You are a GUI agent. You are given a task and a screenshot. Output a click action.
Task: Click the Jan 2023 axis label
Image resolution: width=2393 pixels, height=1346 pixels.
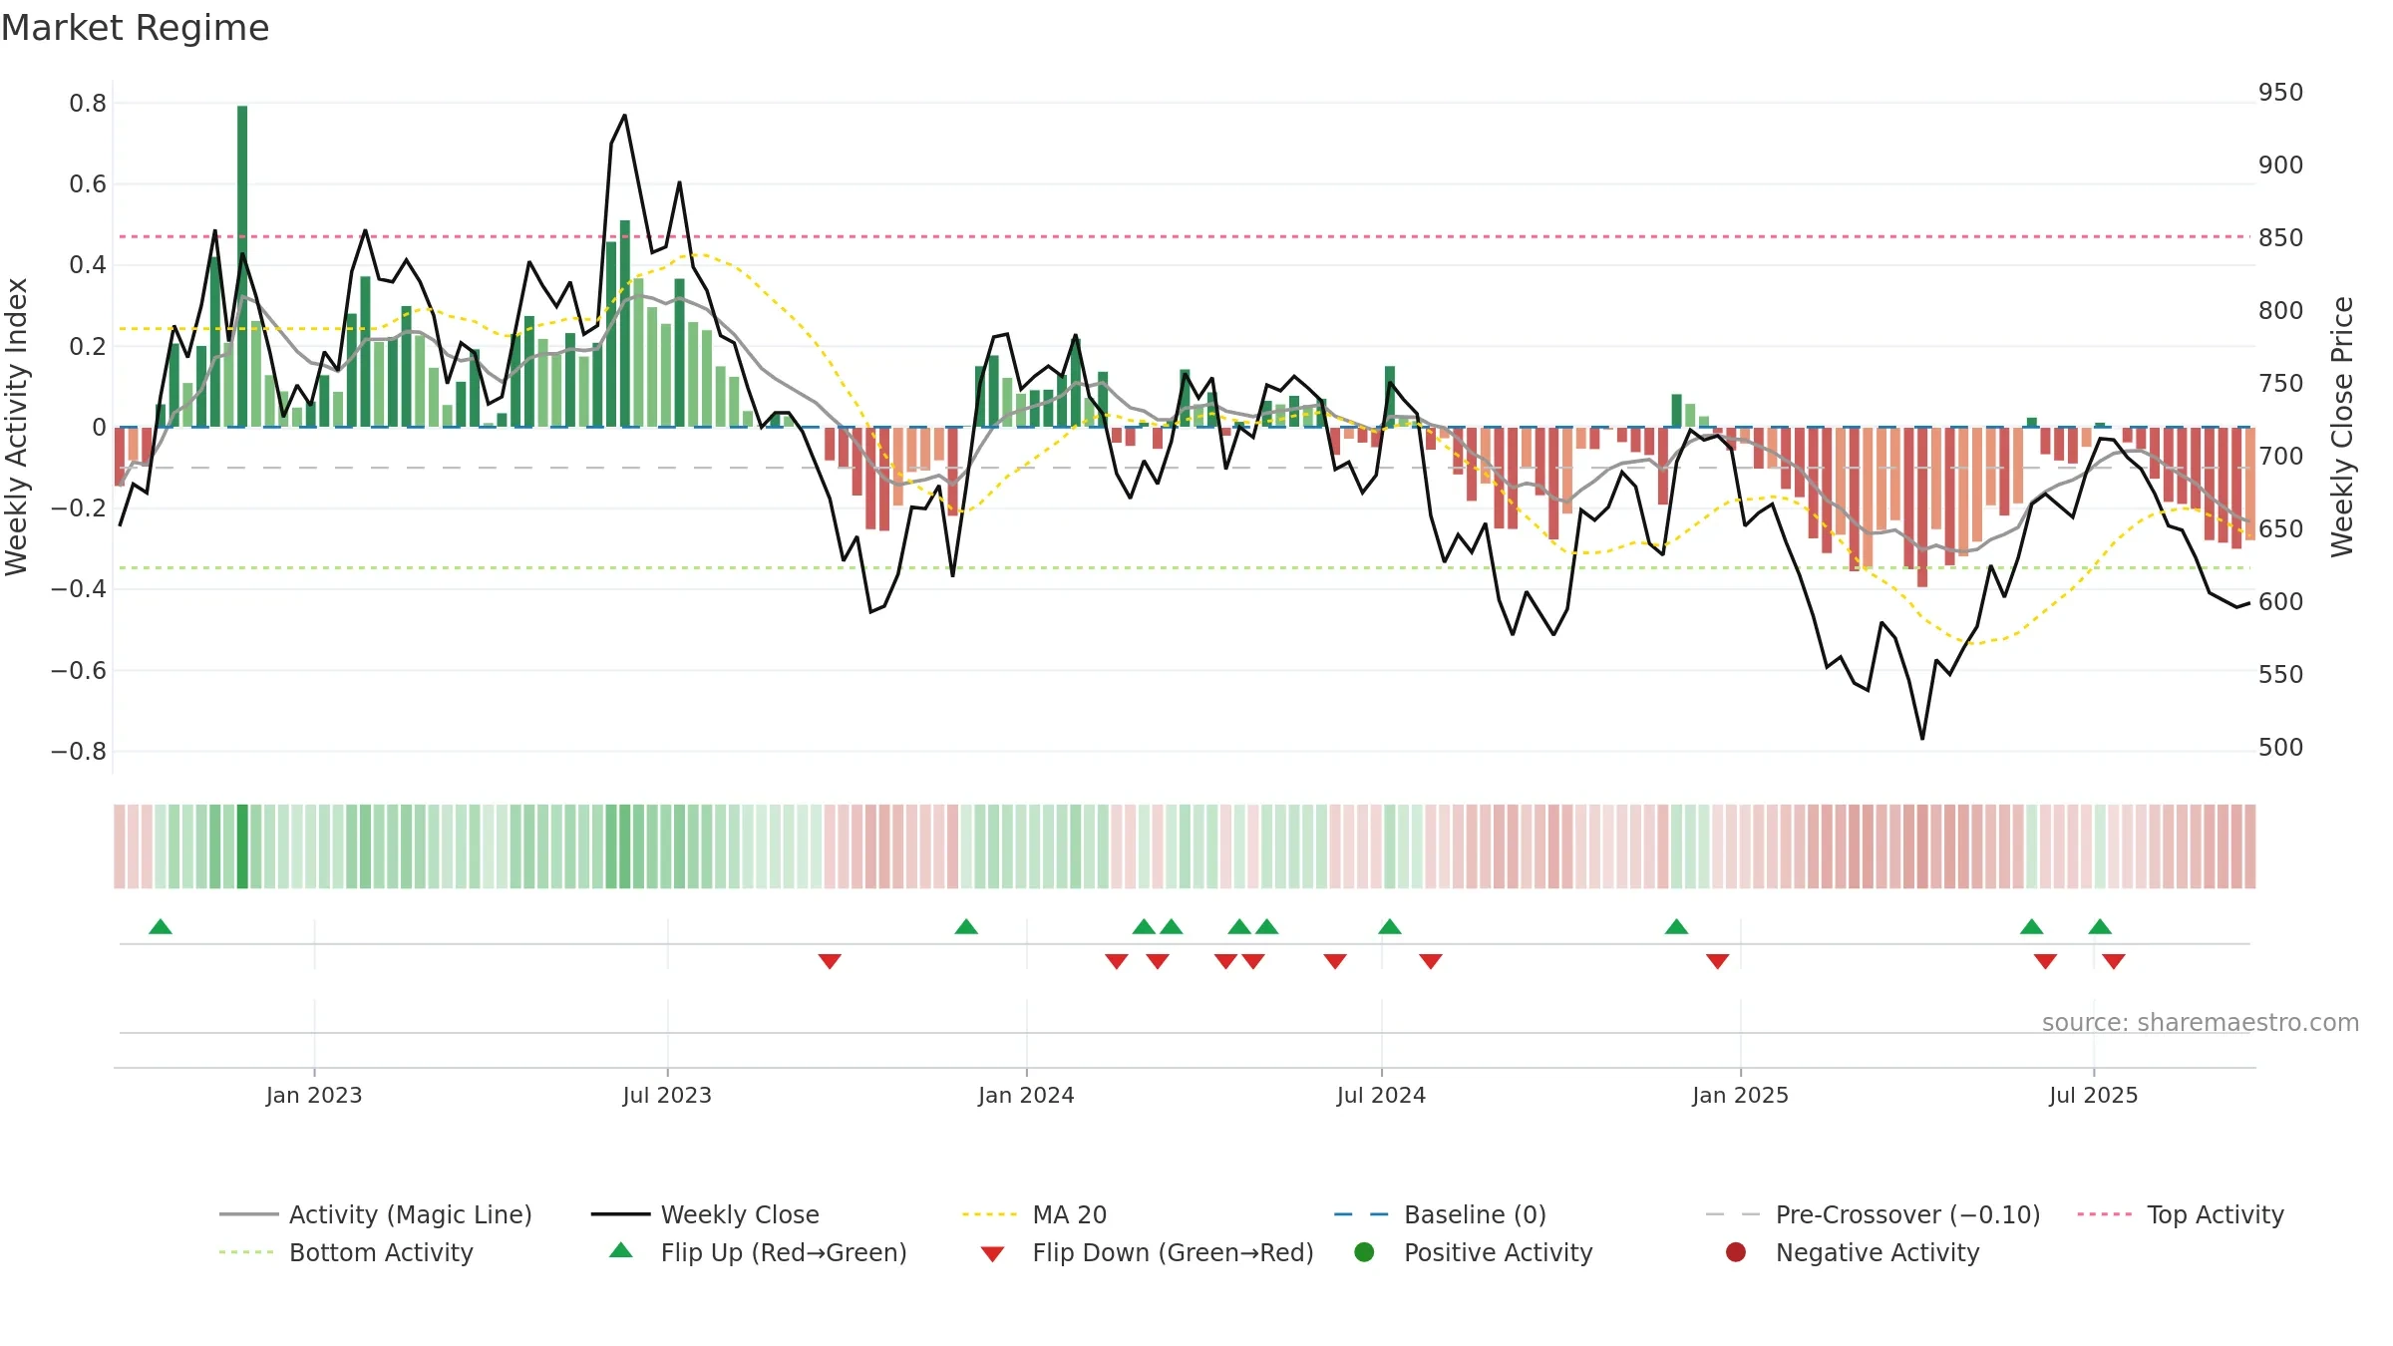coord(314,1095)
